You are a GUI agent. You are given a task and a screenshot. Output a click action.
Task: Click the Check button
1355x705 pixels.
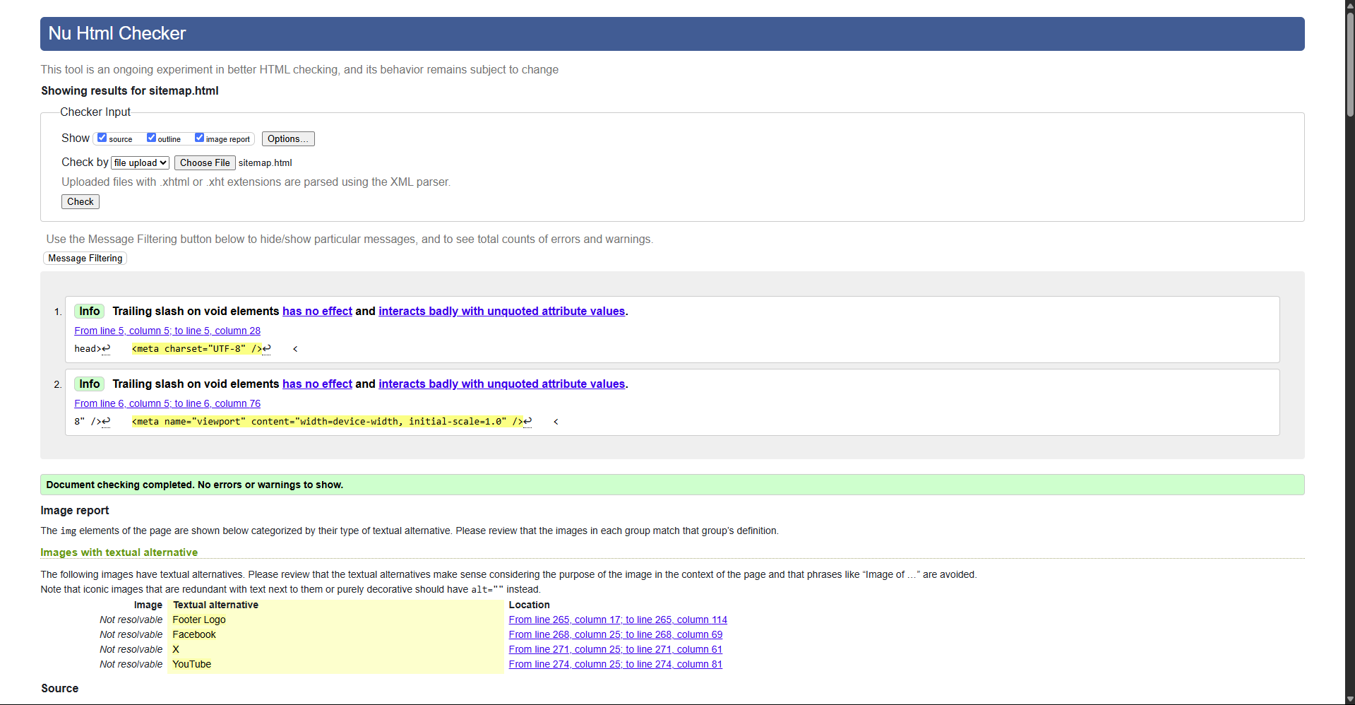(80, 202)
